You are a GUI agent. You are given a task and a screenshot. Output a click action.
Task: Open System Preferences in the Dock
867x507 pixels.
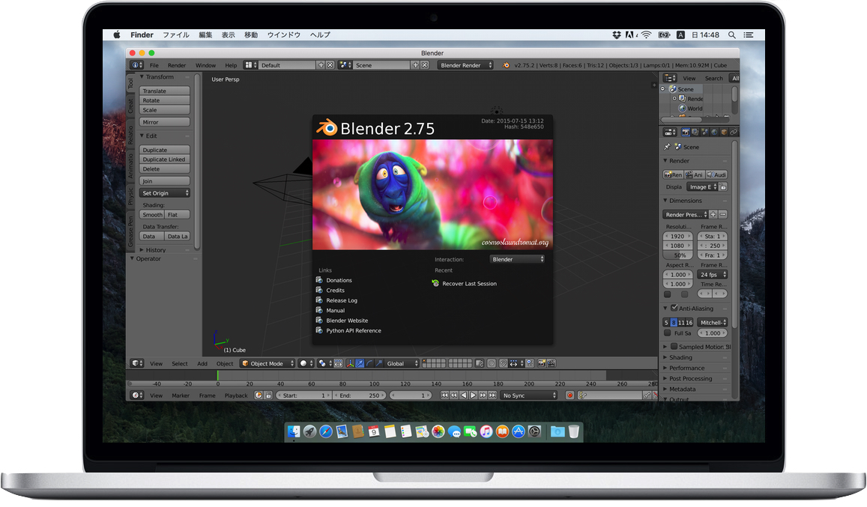[534, 431]
